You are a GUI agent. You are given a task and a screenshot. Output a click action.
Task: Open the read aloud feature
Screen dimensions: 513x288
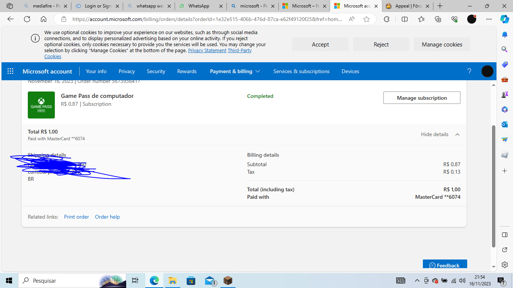tap(352, 19)
